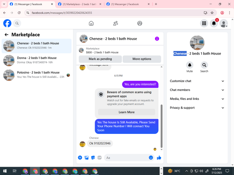Reload the page with browser refresh icon

(19, 13)
